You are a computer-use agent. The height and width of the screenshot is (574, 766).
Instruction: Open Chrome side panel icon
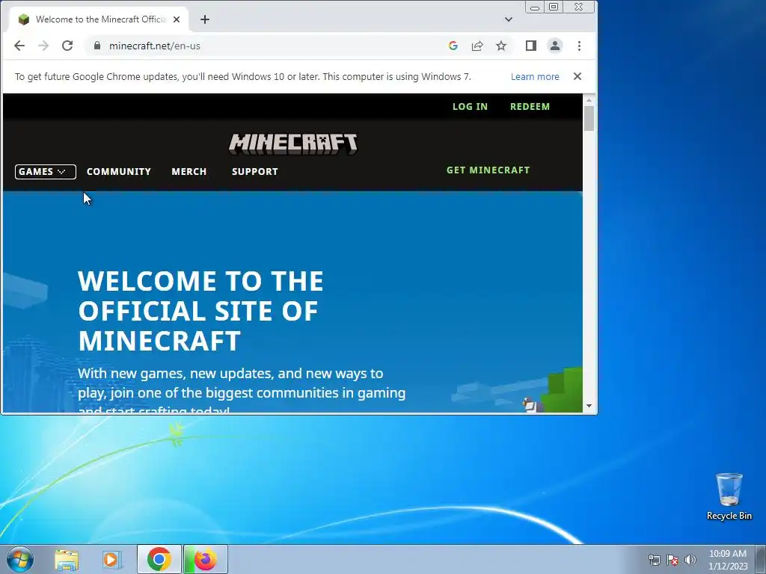tap(531, 46)
